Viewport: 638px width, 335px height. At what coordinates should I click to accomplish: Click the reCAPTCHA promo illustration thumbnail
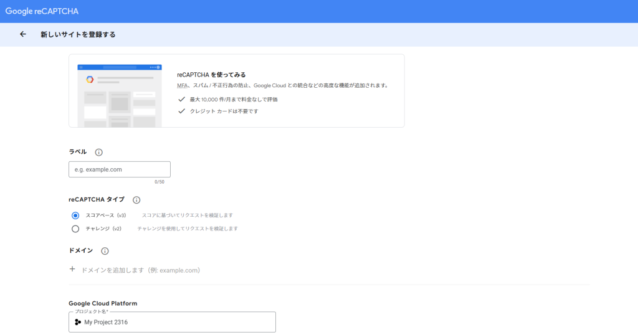(x=120, y=95)
